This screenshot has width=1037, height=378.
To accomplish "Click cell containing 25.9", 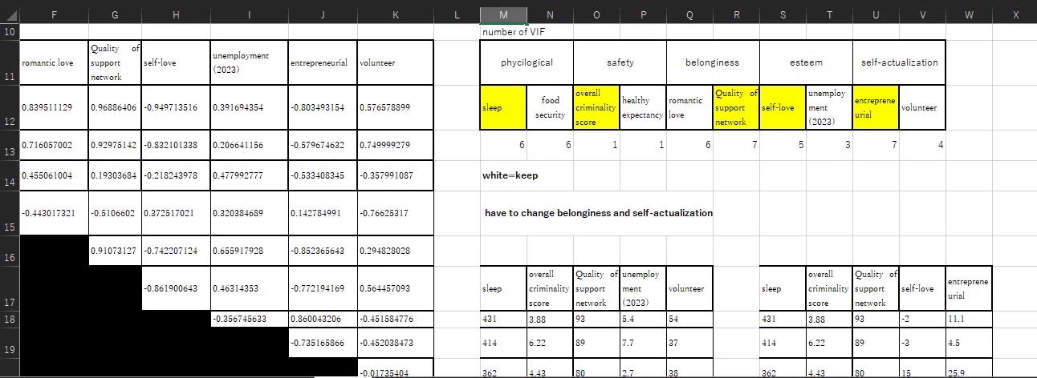I will click(969, 368).
